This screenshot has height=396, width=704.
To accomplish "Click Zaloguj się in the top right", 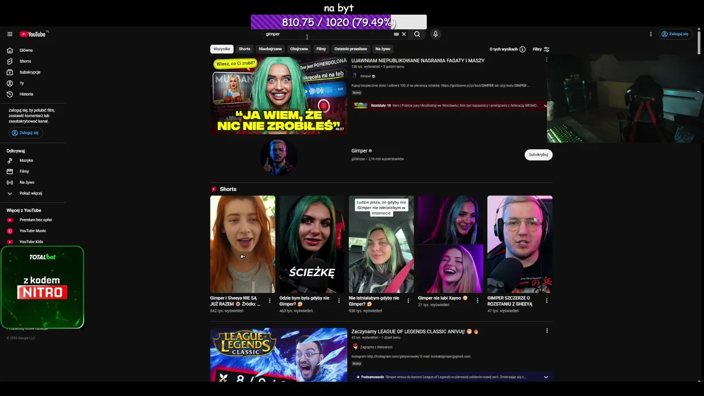I will click(675, 34).
